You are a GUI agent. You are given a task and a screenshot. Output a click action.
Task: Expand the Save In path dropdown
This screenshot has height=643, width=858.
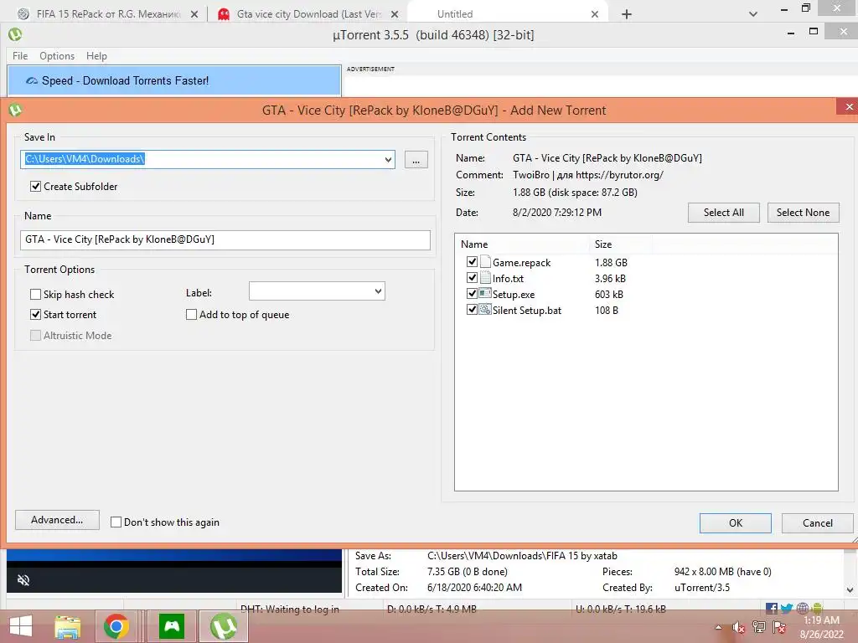388,160
